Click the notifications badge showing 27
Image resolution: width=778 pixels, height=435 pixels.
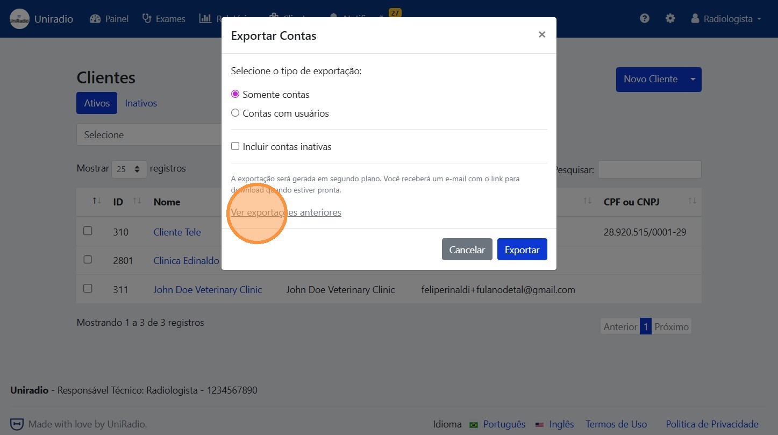click(395, 13)
